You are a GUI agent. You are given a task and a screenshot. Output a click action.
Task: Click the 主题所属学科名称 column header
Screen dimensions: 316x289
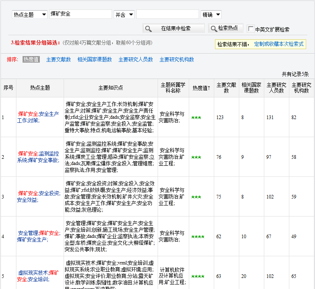pyautogui.click(x=173, y=88)
